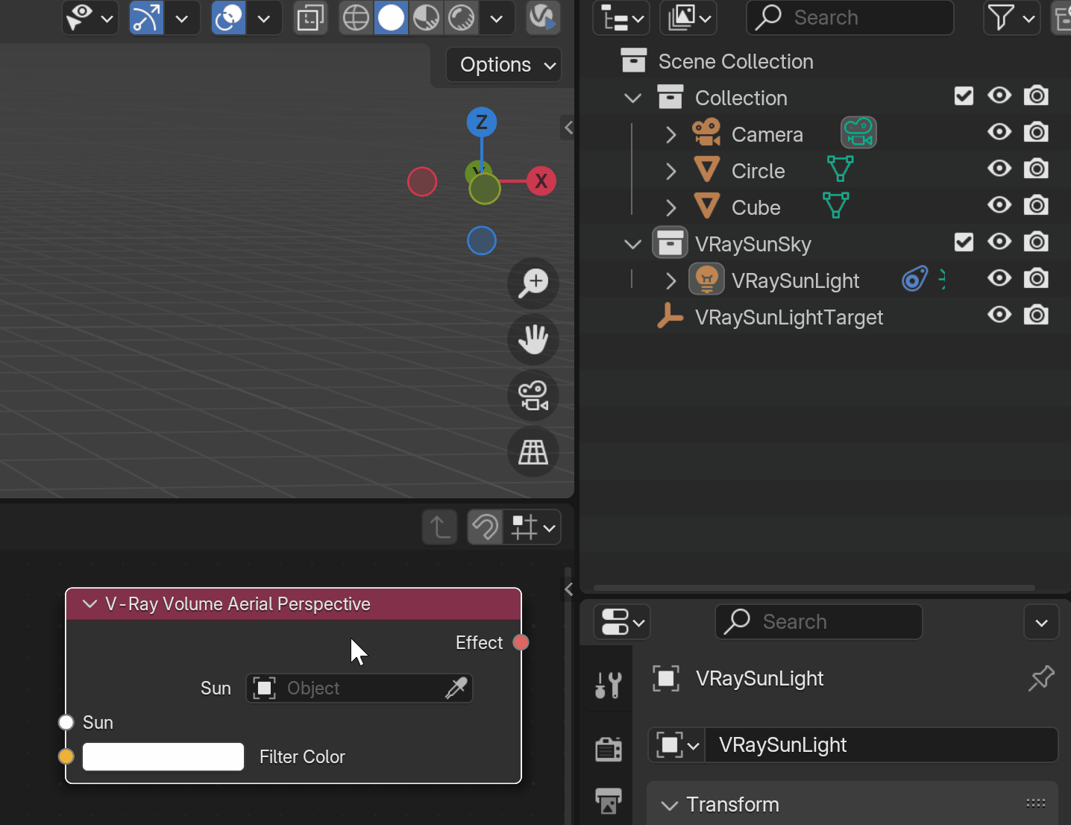Click the Z axis on navigation gizmo
1071x825 pixels.
[482, 122]
